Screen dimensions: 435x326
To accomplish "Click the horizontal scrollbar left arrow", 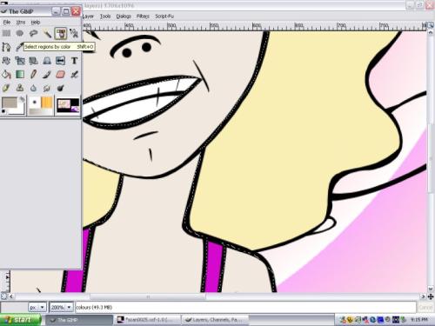I will (x=11, y=296).
